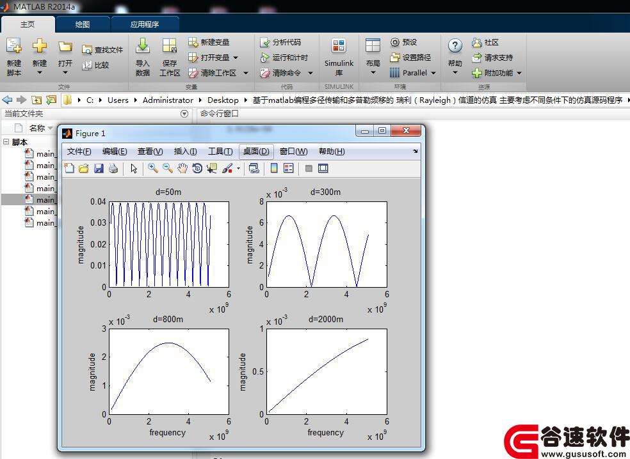Toggle the Brush data tool in Figure 1

tap(227, 168)
